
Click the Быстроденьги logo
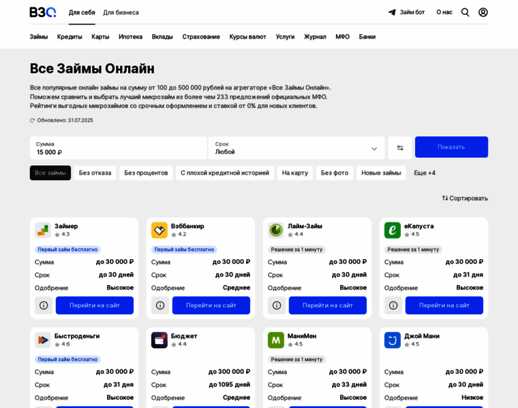click(x=43, y=340)
